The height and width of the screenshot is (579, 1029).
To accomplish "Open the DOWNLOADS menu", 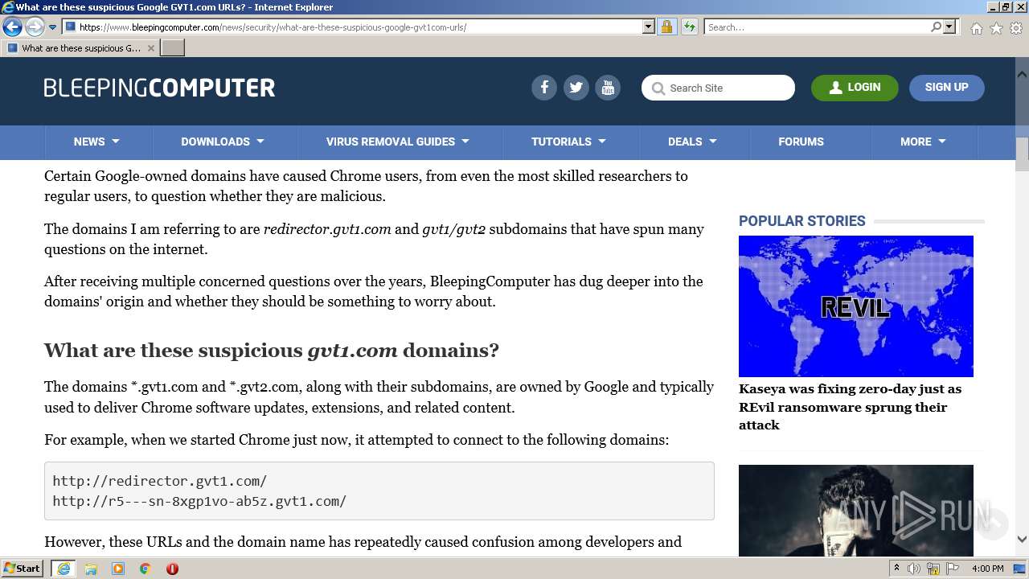I will (x=223, y=142).
